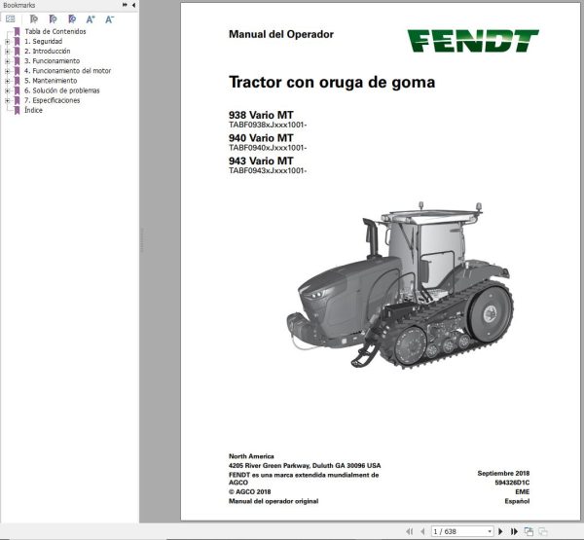Open the Índice bookmark
This screenshot has width=584, height=540.
(x=33, y=110)
